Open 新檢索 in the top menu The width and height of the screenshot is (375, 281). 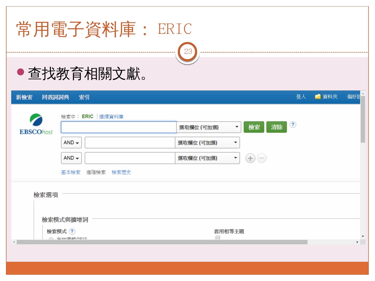(24, 97)
